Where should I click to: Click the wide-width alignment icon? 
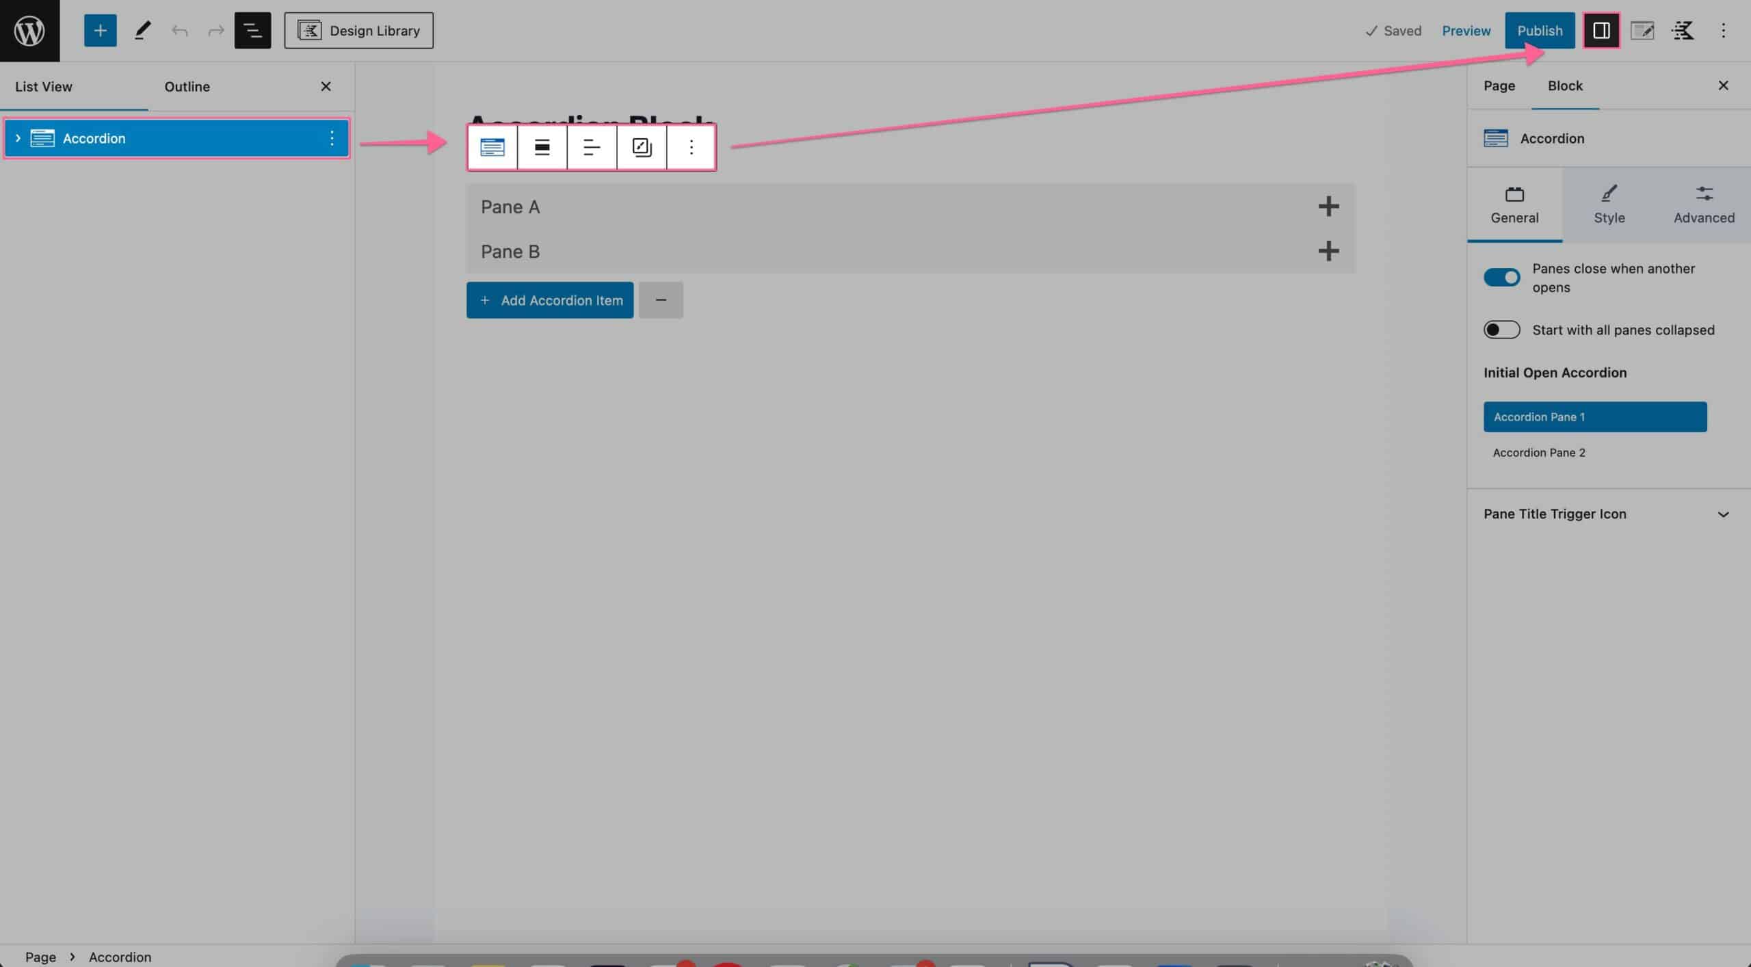542,148
